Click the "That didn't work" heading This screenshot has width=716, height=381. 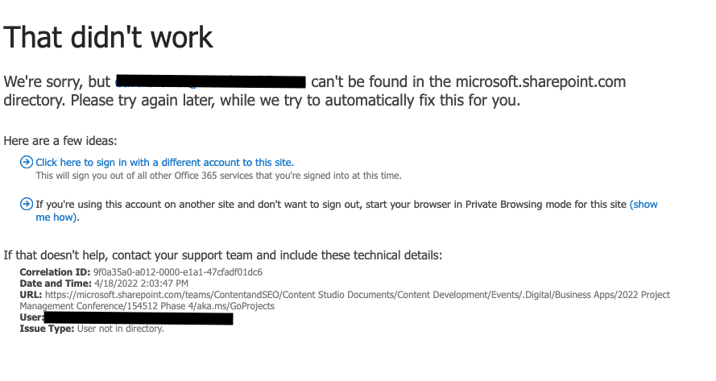(x=108, y=37)
